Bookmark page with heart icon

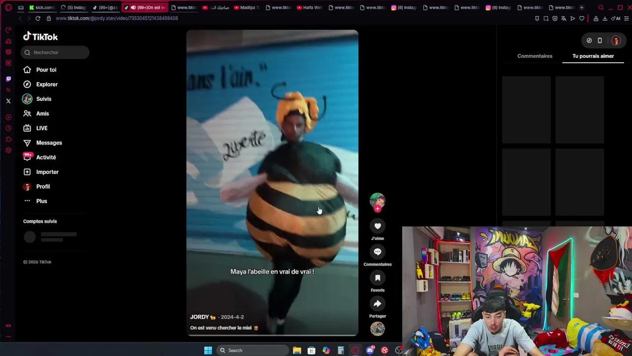pos(582,18)
